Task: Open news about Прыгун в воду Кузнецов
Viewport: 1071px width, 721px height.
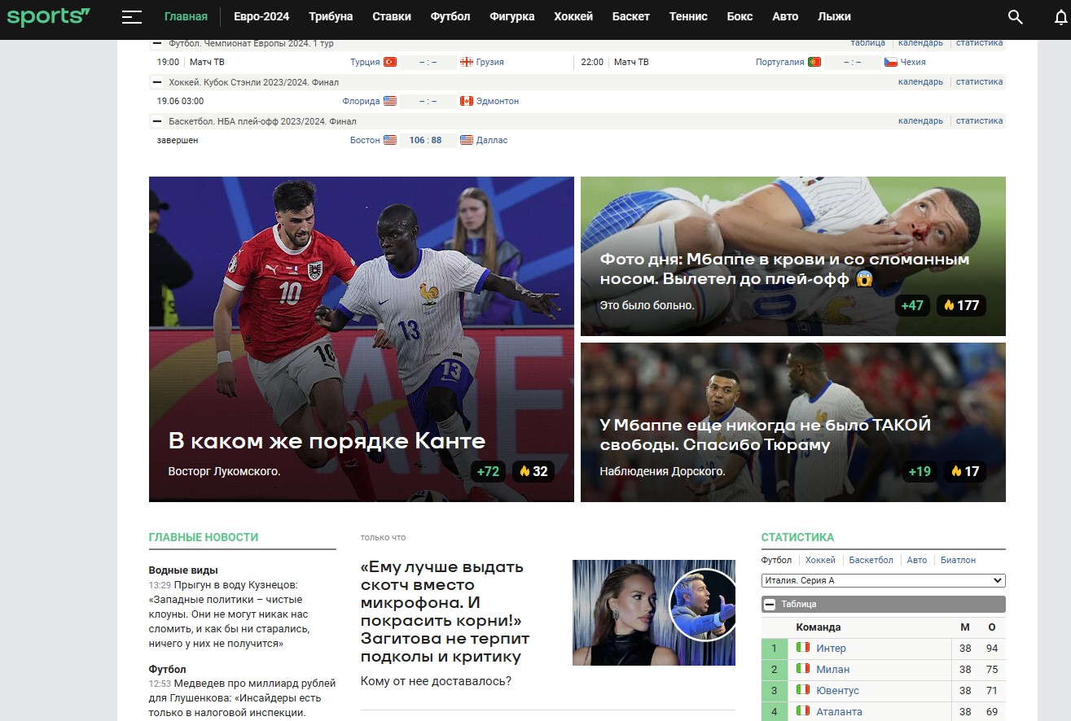Action: click(229, 614)
